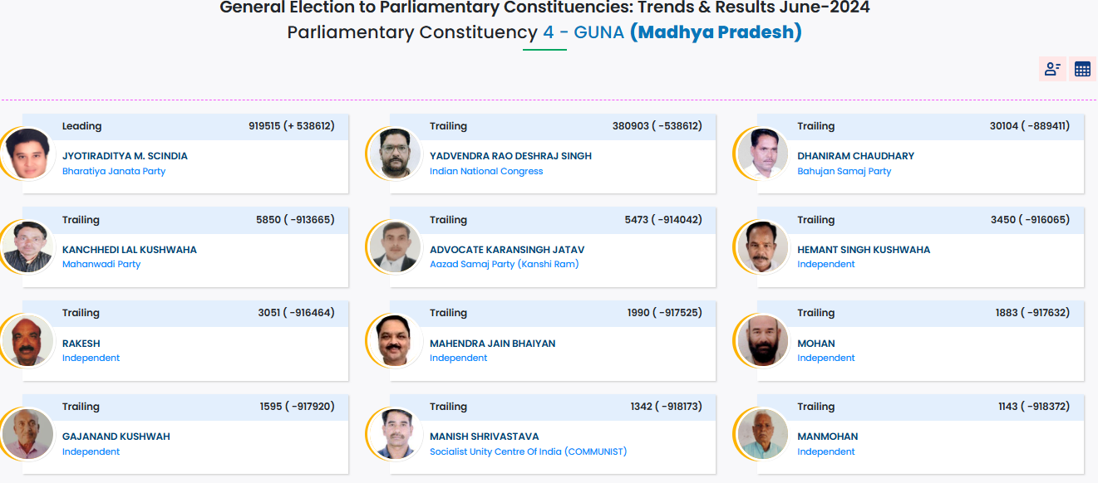Image resolution: width=1098 pixels, height=483 pixels.
Task: Click the Bahujan Samaj Party label
Action: pyautogui.click(x=844, y=171)
